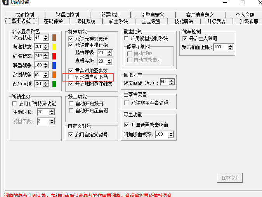Toggle 启用自定义封号 checkbox
262x197 pixels.
click(71, 134)
